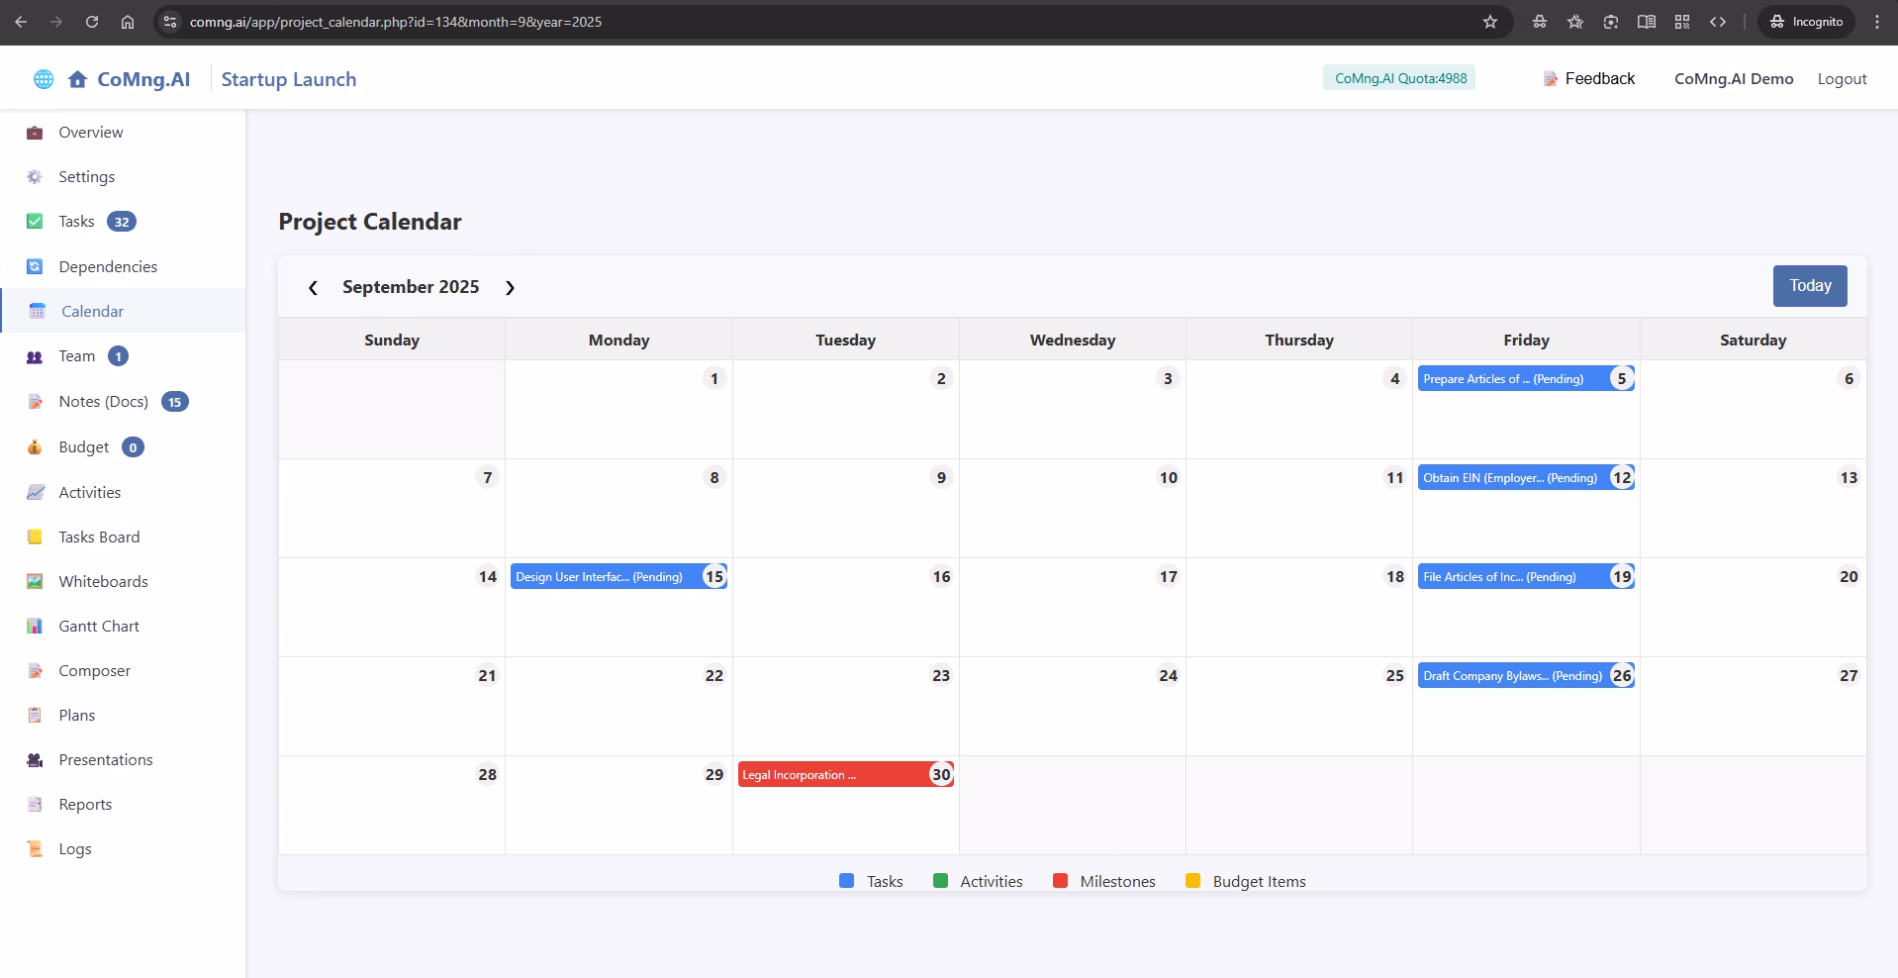Go back with browser back arrow

[x=21, y=22]
